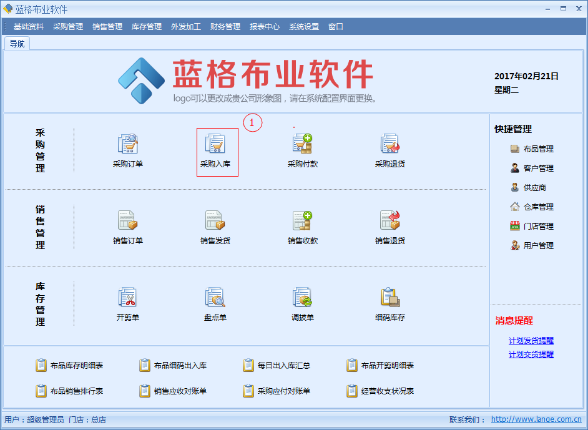Screen dimensions: 588x430
Task: Launch the 盘点单 inventory count icon
Action: 215,297
